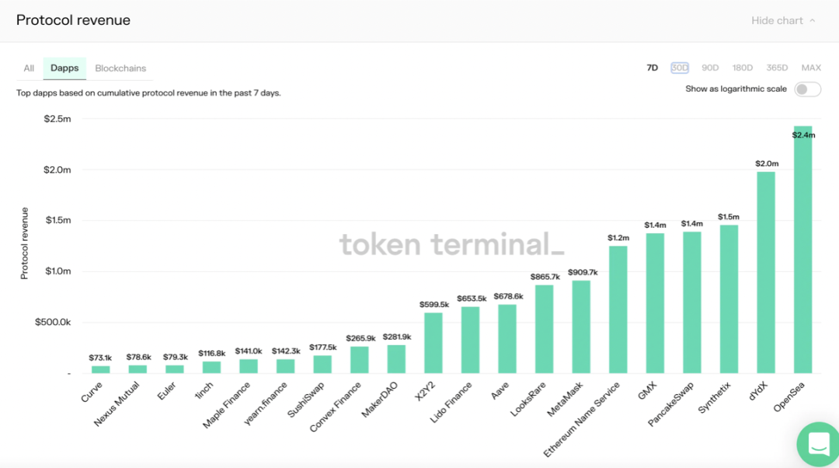Viewport: 839px width, 468px height.
Task: Select the 7D time range
Action: [x=653, y=68]
